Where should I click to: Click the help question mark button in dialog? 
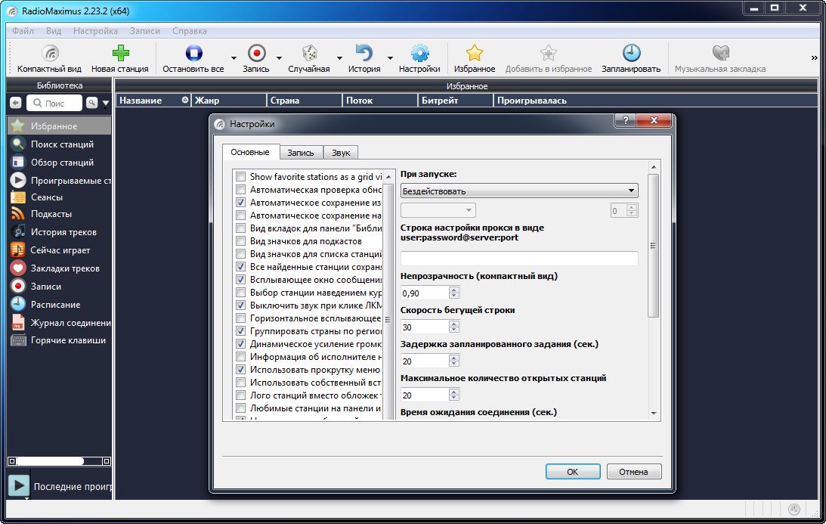(625, 120)
